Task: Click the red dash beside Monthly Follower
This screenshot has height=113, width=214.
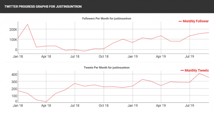Action: coord(180,21)
